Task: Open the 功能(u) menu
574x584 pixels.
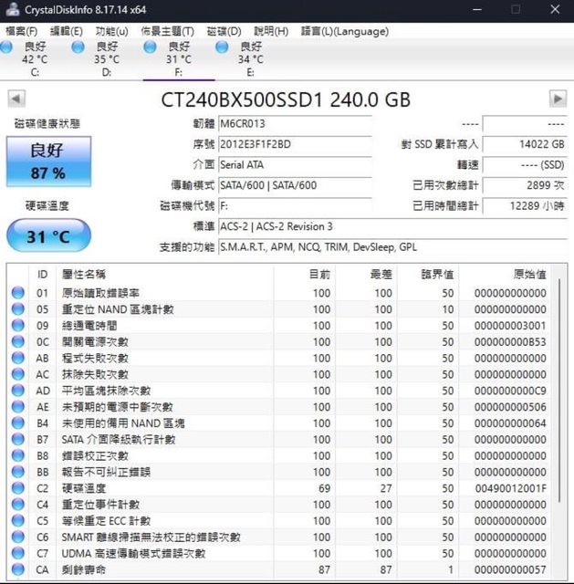Action: click(112, 31)
